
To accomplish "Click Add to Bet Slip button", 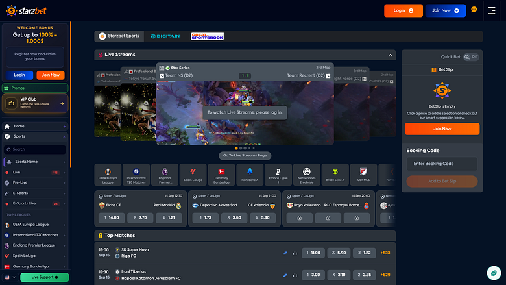I will coord(442,181).
